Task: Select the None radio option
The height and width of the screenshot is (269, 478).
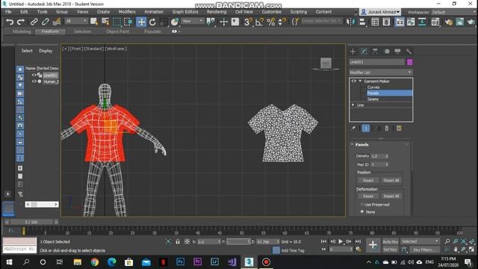Action: (361, 211)
